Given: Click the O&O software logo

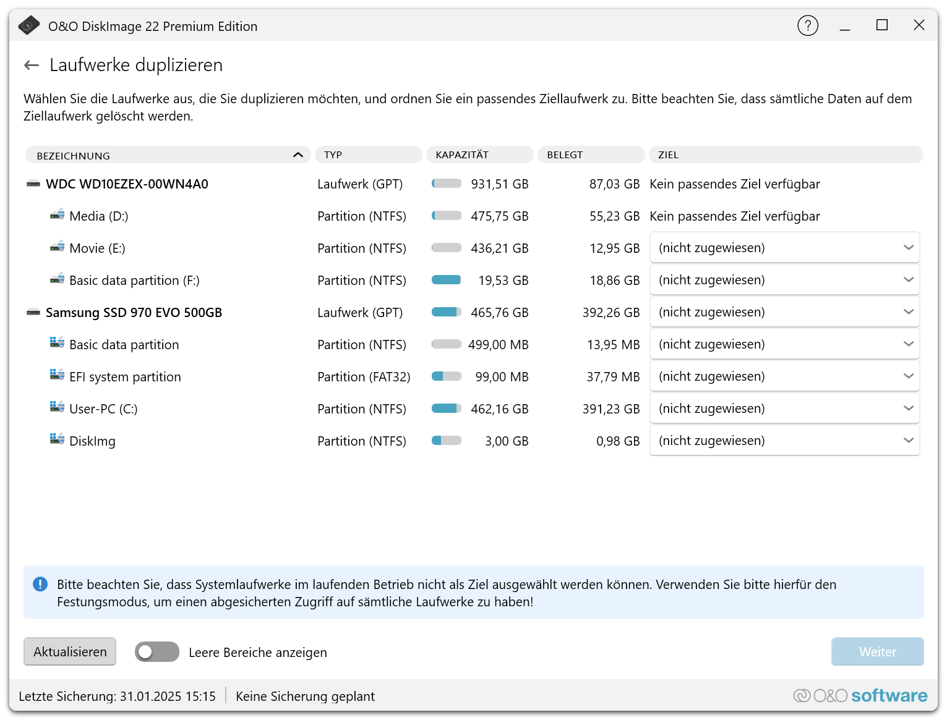Looking at the screenshot, I should click(x=860, y=696).
